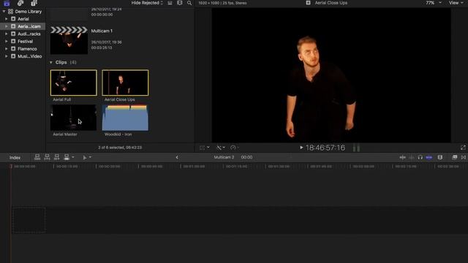Image resolution: width=468 pixels, height=263 pixels.
Task: Click the playhead at the timeline start
Action: click(11, 167)
